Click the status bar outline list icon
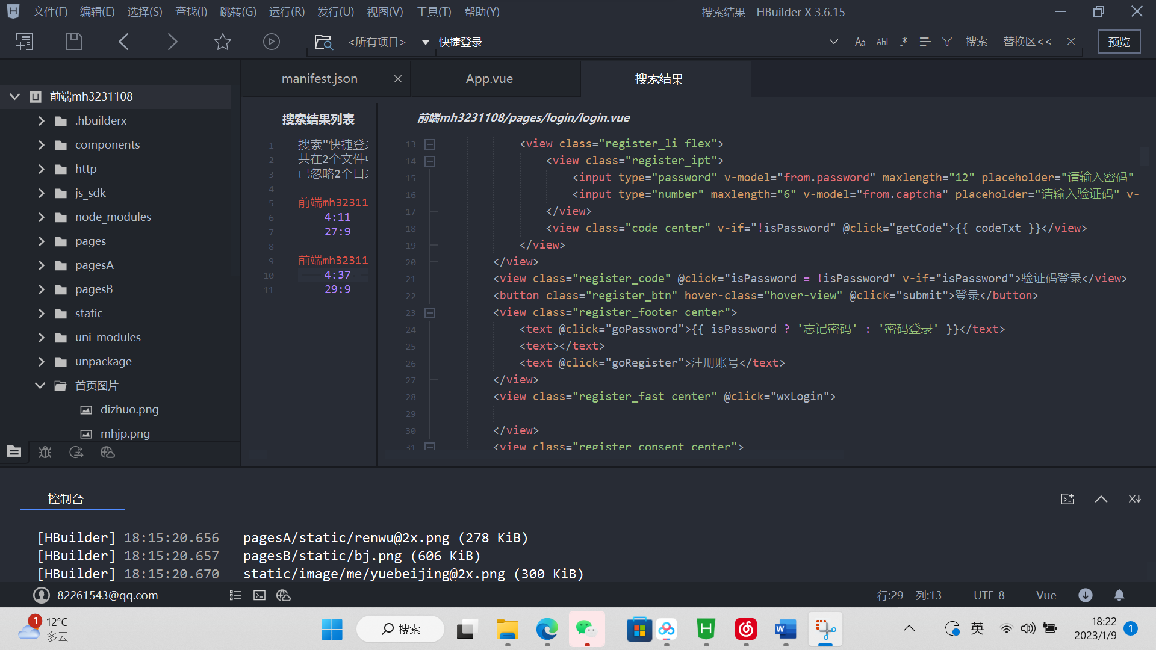Viewport: 1156px width, 650px height. pos(235,595)
